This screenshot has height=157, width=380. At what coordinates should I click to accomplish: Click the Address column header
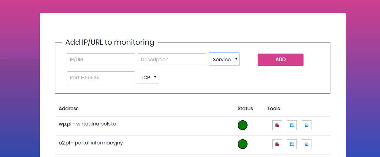(69, 109)
